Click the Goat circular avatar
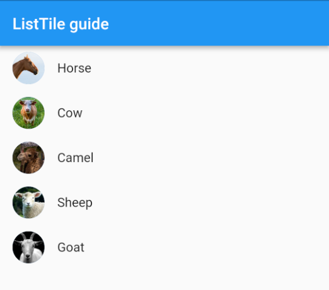Screen dimensions: 329x290 (28, 247)
